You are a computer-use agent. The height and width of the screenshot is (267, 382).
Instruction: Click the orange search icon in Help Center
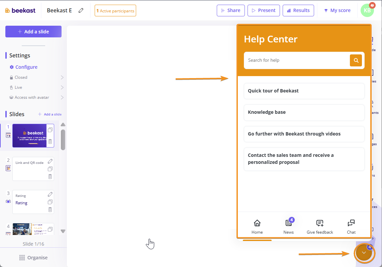pos(356,60)
